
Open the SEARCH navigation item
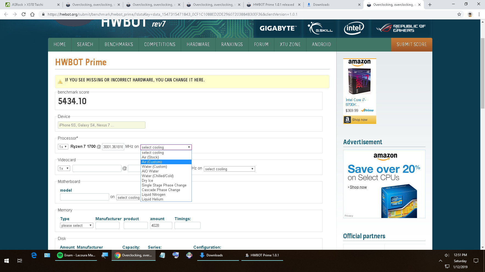pyautogui.click(x=85, y=44)
